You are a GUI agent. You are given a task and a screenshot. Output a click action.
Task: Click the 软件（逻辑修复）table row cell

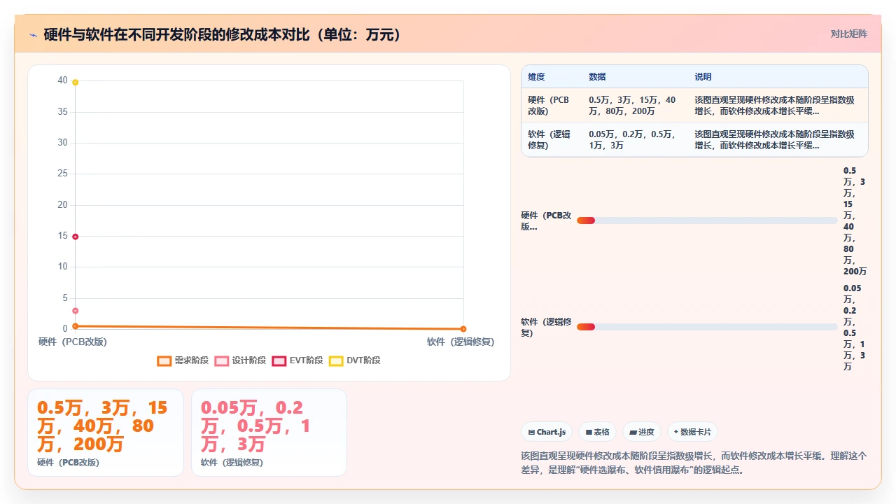pyautogui.click(x=552, y=140)
